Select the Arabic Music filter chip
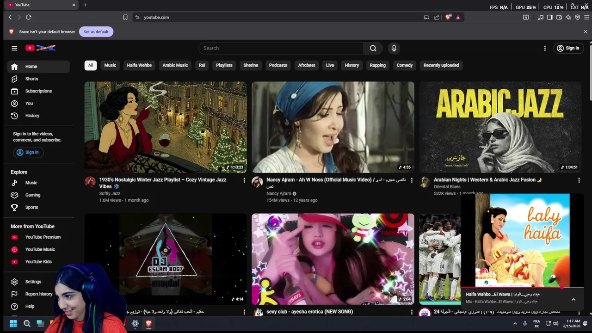Viewport: 592px width, 333px height. 175,65
